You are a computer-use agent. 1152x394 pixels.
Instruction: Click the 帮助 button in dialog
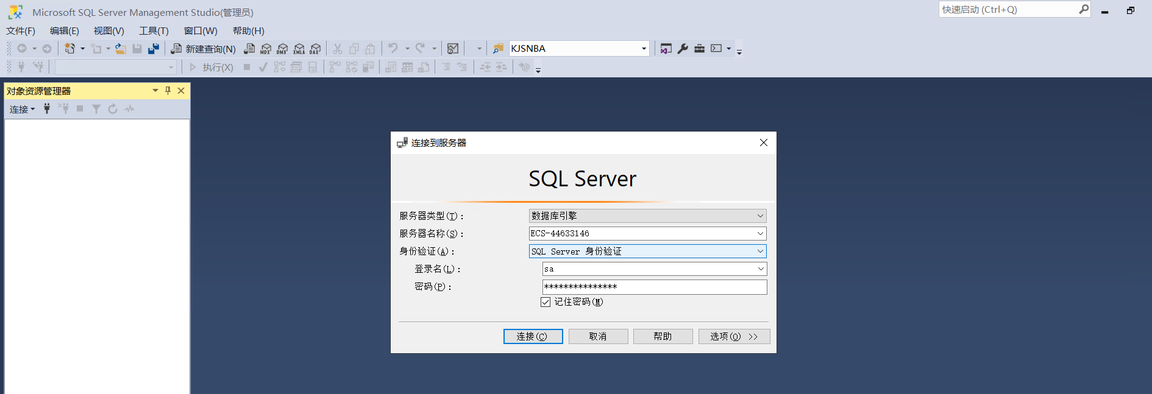[x=663, y=337]
